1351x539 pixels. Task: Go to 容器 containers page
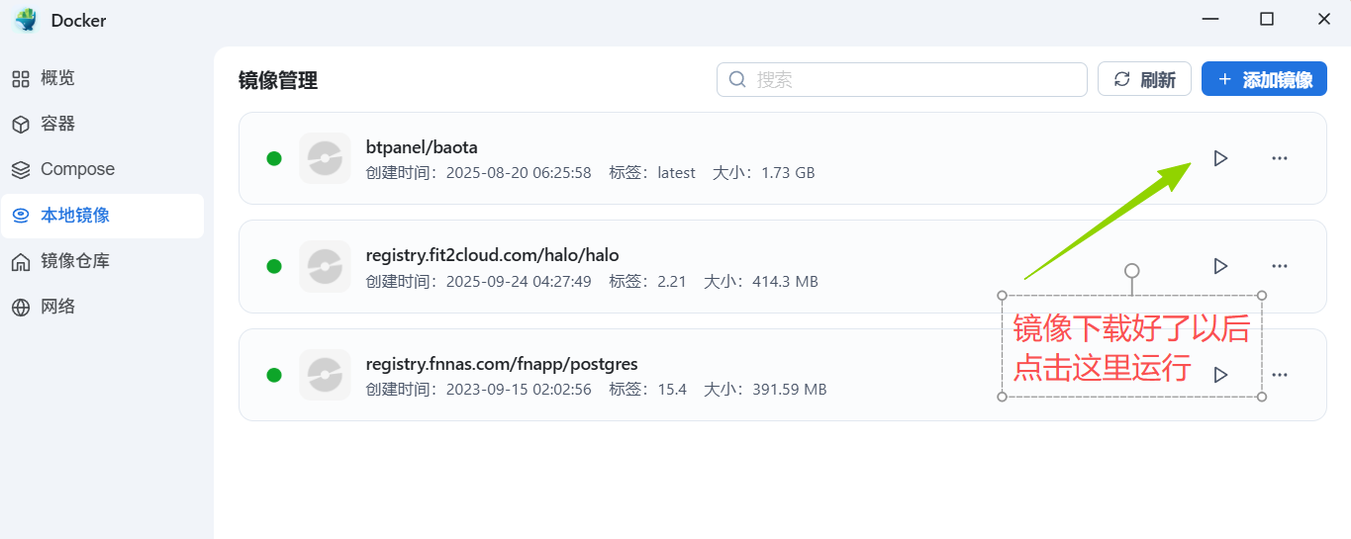pos(57,124)
